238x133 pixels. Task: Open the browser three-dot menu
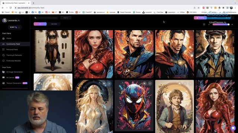(x=235, y=8)
